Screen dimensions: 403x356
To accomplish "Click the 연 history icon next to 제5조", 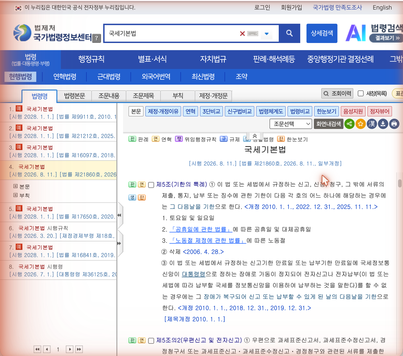I will tap(142, 184).
